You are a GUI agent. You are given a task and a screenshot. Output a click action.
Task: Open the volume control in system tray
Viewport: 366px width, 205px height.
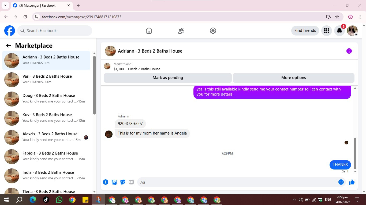[x=301, y=200]
